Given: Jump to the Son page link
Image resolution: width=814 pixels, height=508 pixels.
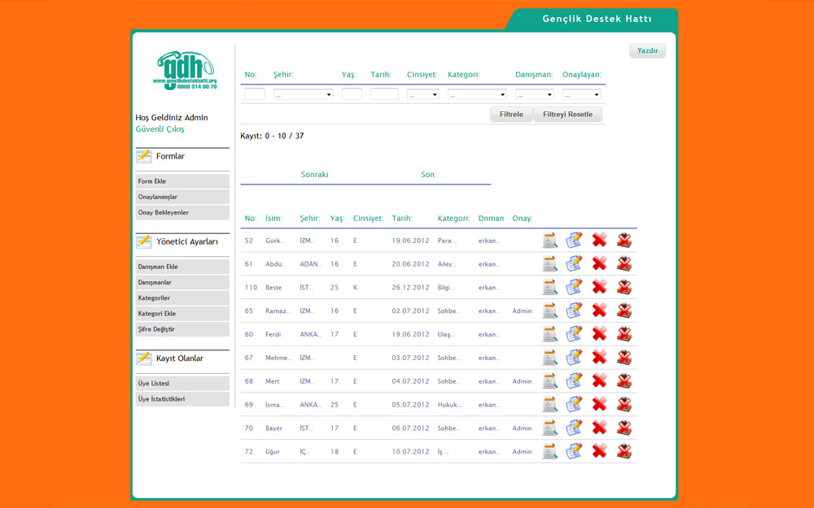Looking at the screenshot, I should pos(428,175).
